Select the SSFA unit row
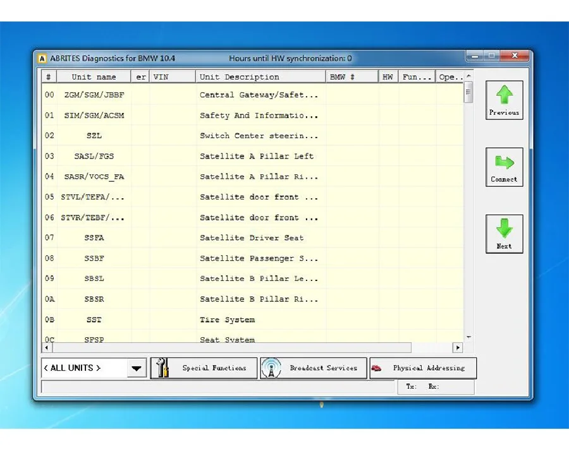 point(252,237)
